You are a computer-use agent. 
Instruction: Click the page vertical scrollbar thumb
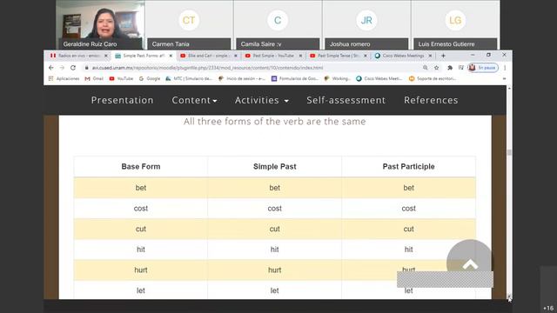click(509, 153)
